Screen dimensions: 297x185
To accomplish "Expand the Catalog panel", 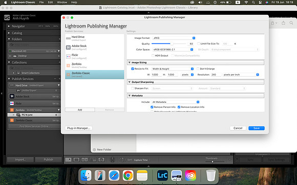I will (9, 33).
